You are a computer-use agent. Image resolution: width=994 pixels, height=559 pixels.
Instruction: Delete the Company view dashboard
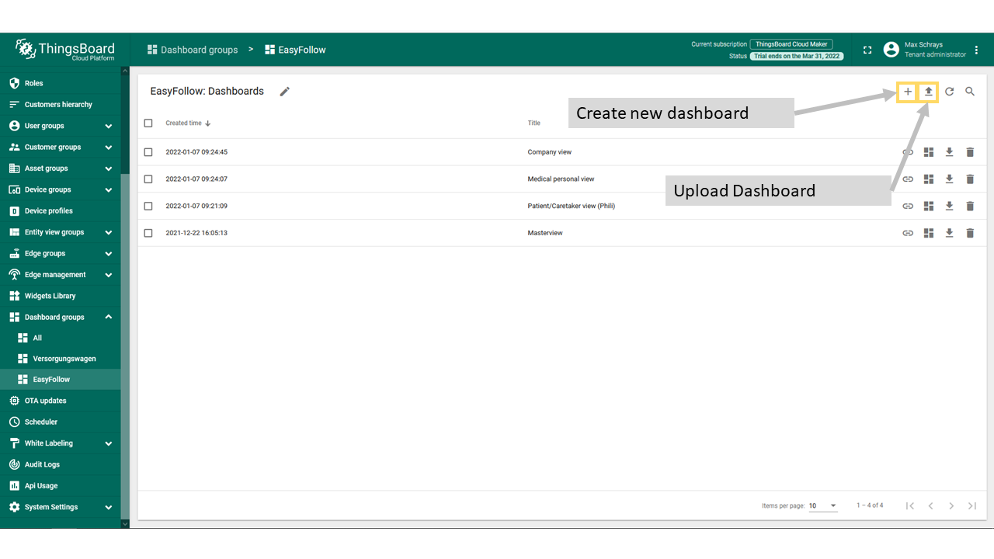pyautogui.click(x=970, y=151)
